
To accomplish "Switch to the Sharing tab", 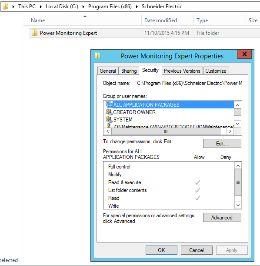I will click(129, 71).
